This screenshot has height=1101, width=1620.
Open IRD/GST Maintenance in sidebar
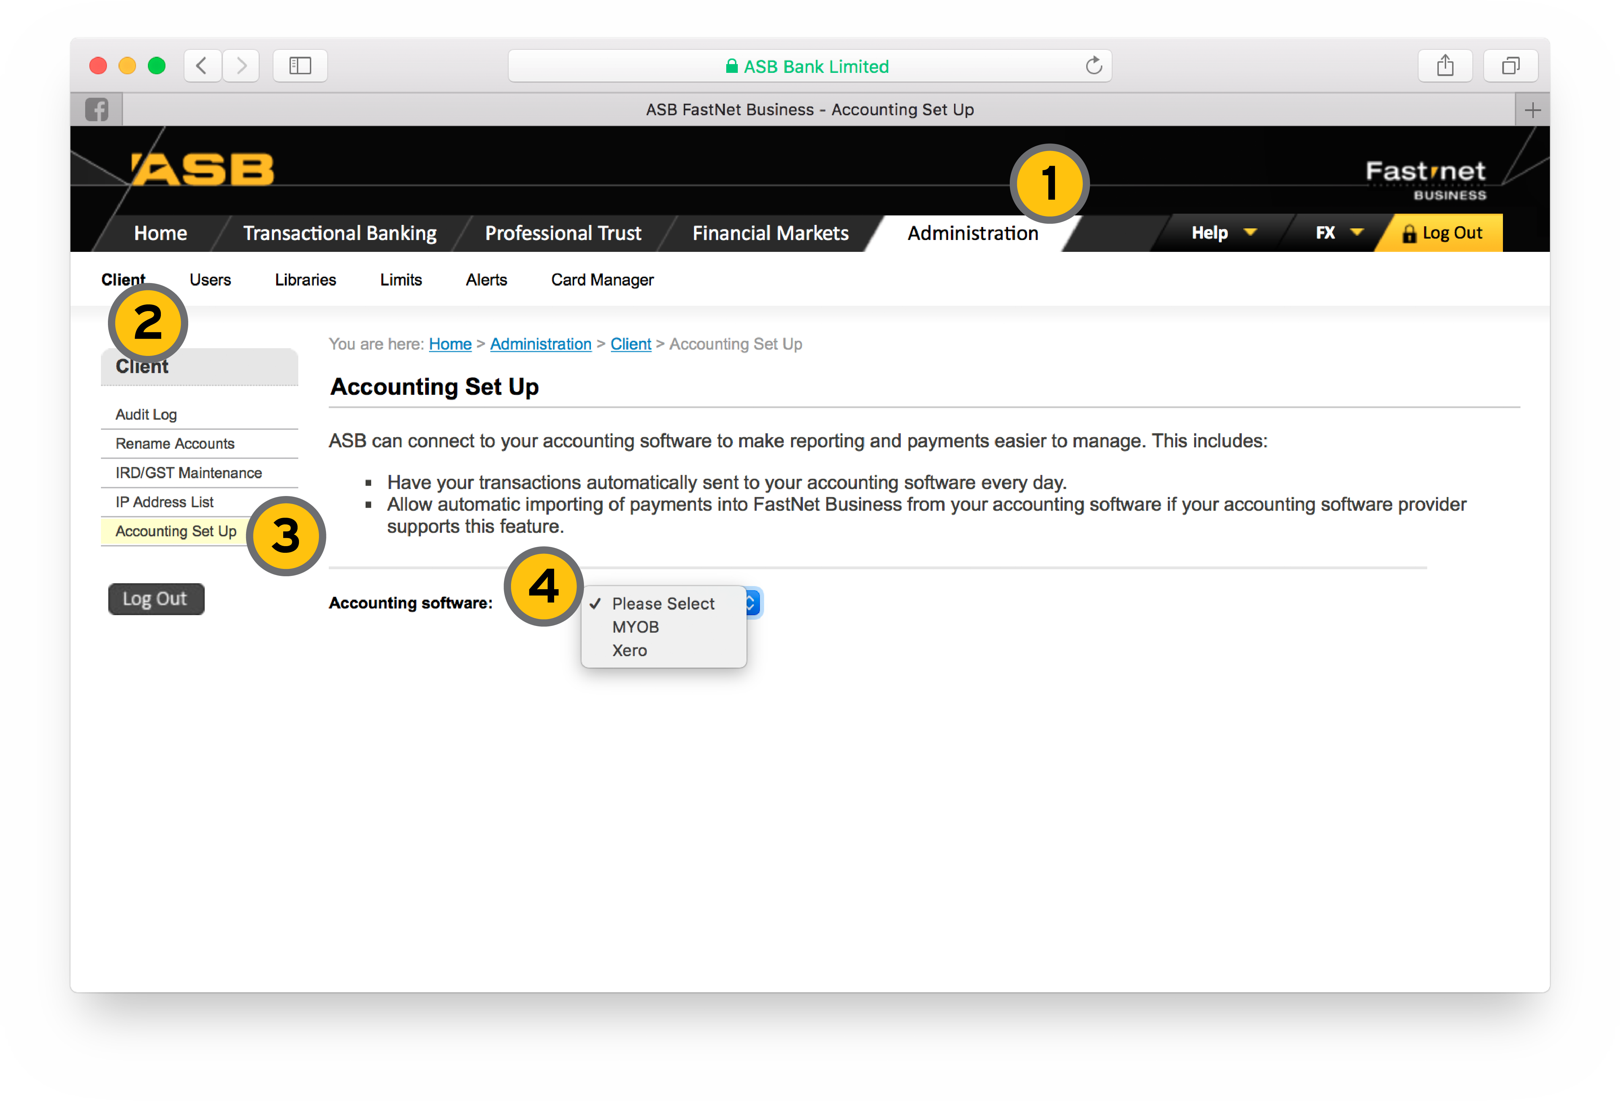[x=188, y=473]
